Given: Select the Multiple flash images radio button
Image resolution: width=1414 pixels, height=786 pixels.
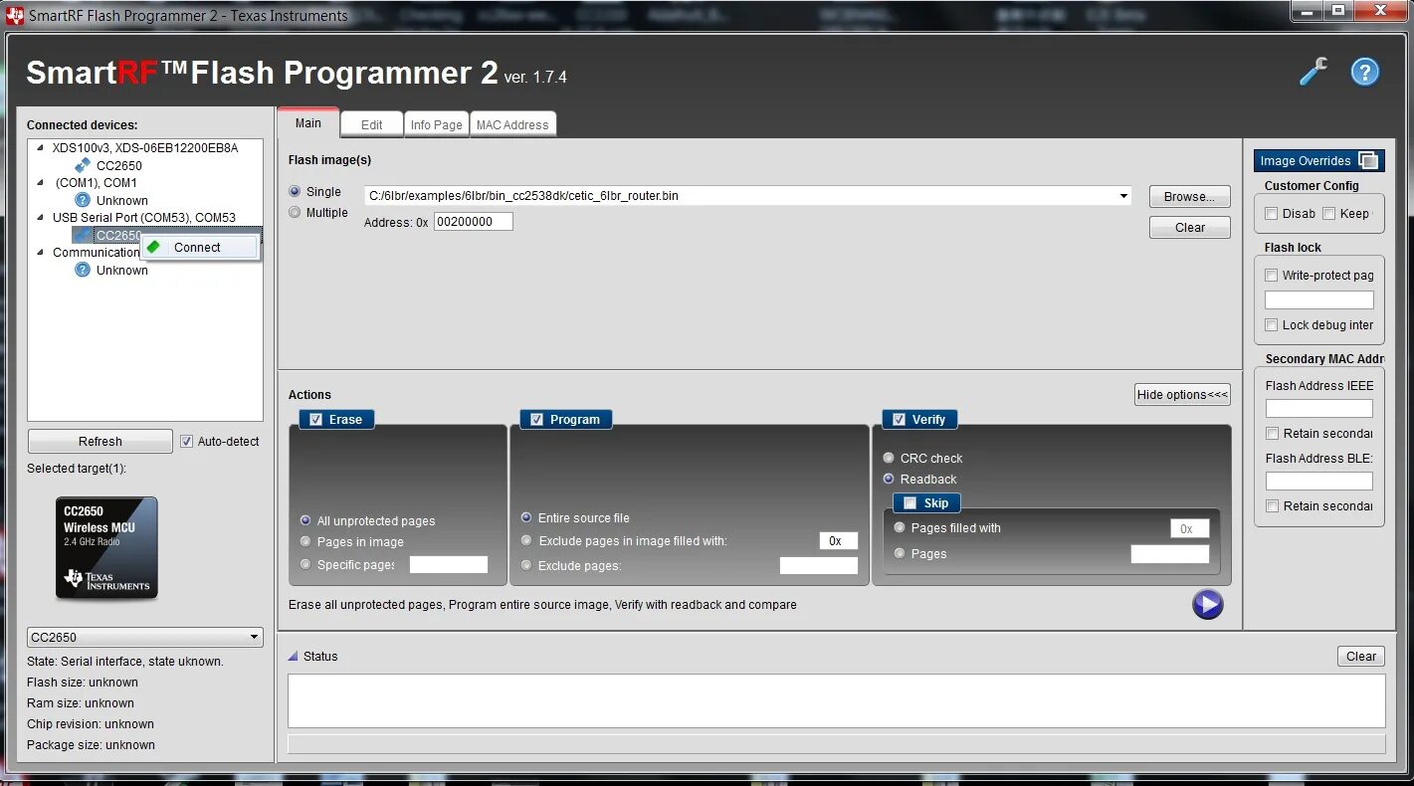Looking at the screenshot, I should point(295,212).
